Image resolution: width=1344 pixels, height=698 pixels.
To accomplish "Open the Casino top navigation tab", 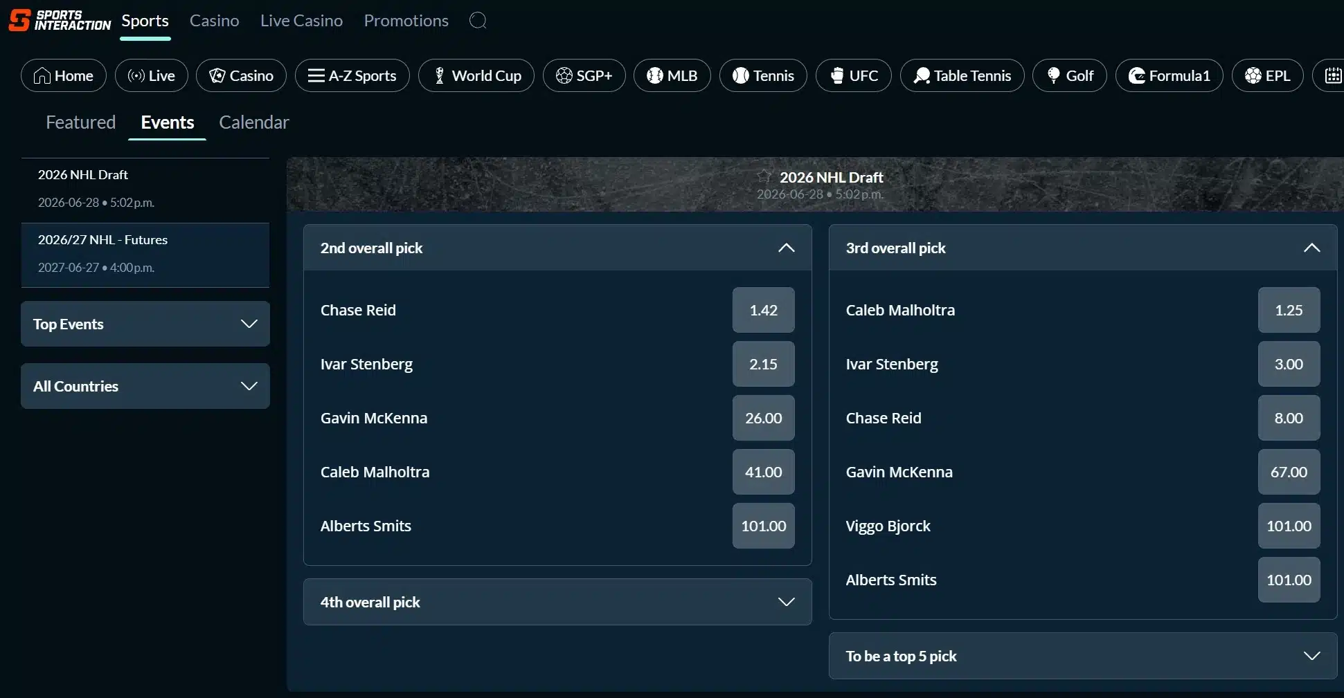I will 215,21.
